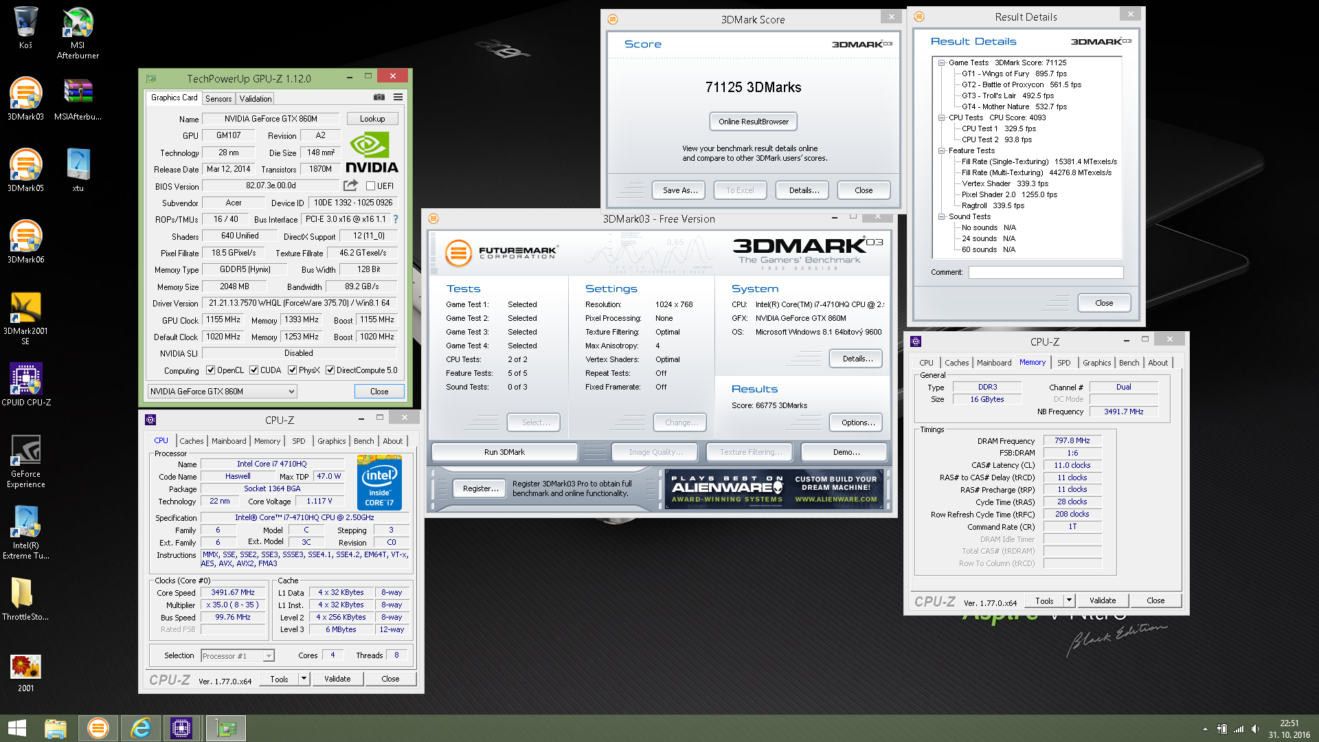Viewport: 1319px width, 742px height.
Task: Collapse the Sound Tests tree node
Action: 941,216
